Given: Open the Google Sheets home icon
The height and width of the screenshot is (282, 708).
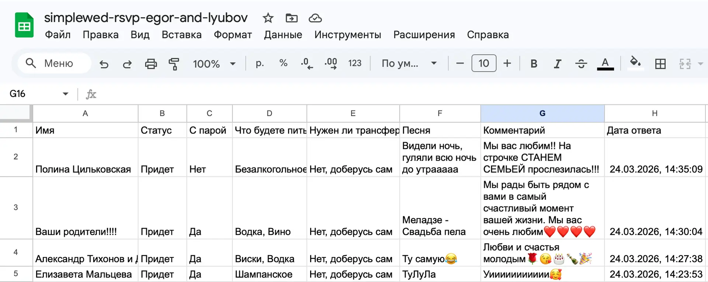Looking at the screenshot, I should point(24,25).
